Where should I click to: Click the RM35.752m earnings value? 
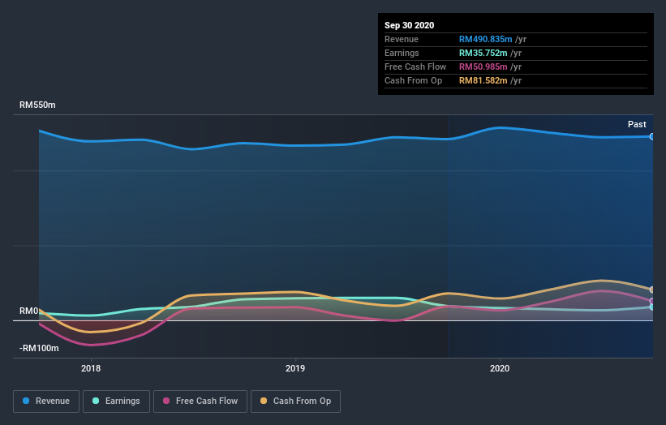pyautogui.click(x=483, y=53)
